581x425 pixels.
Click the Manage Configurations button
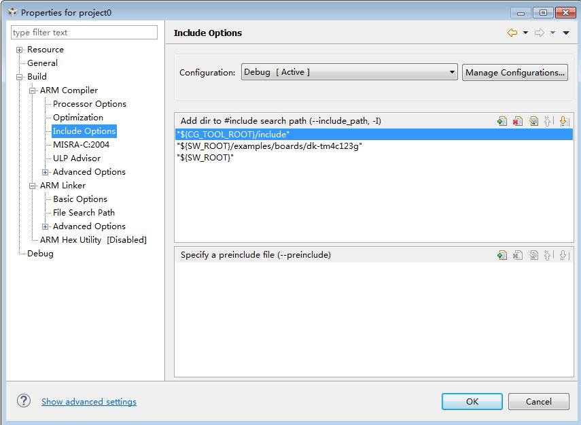click(515, 73)
